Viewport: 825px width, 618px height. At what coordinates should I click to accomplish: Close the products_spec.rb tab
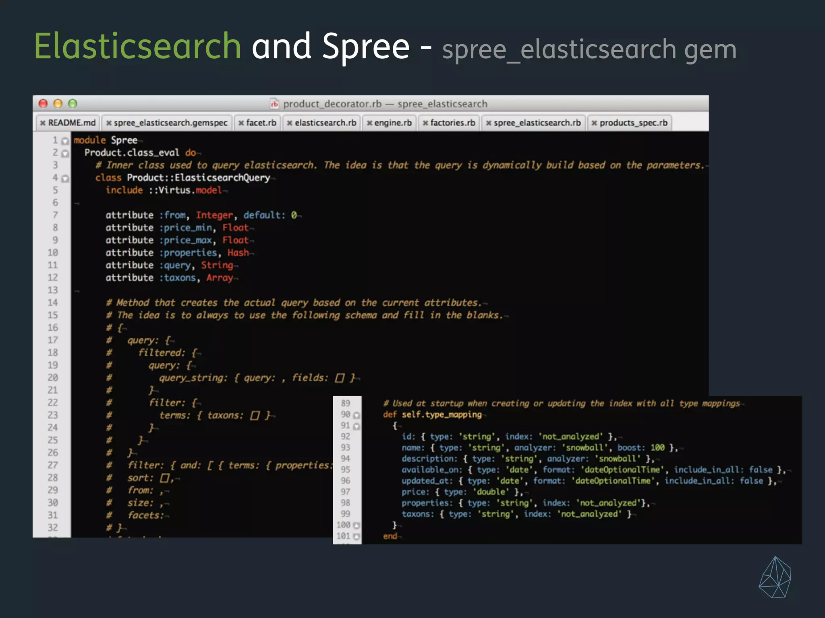594,123
